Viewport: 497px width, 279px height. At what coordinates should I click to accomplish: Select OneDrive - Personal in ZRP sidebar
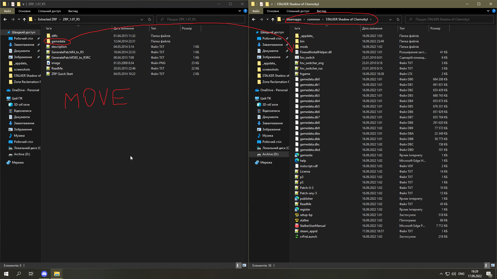pyautogui.click(x=25, y=90)
